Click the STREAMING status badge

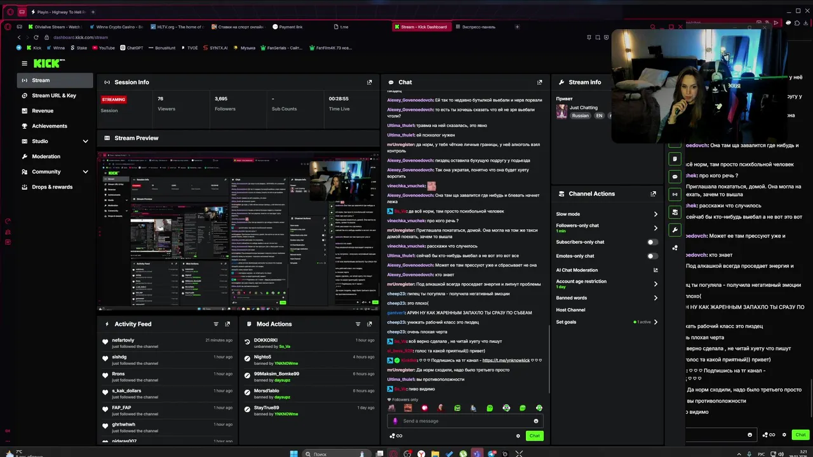(x=114, y=100)
